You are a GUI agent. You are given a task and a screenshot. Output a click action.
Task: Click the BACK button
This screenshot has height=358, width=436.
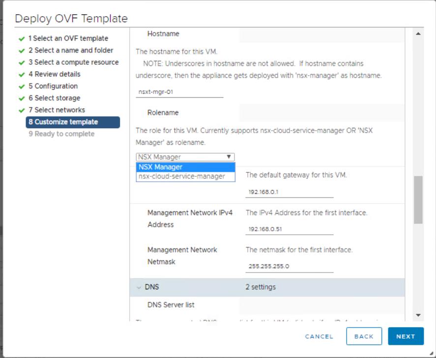pyautogui.click(x=364, y=336)
